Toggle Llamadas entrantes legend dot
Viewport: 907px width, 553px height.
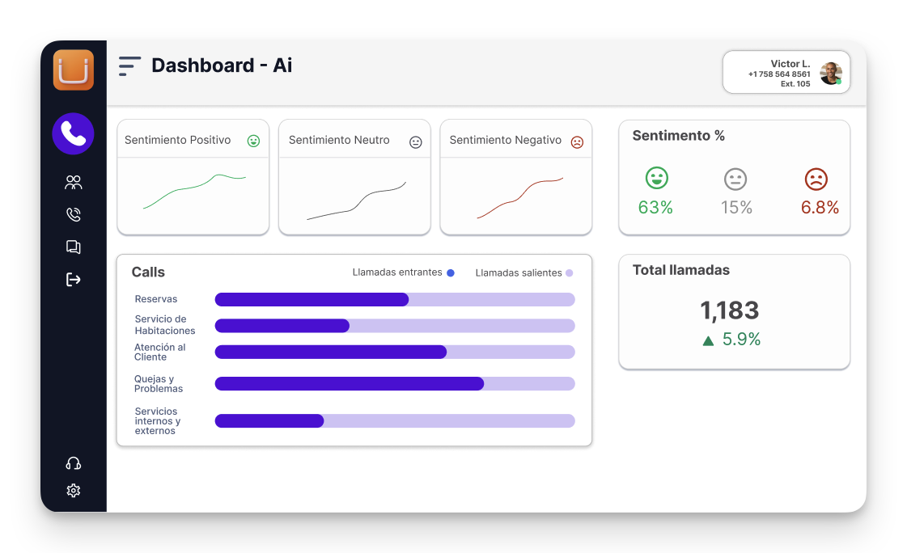(x=451, y=273)
